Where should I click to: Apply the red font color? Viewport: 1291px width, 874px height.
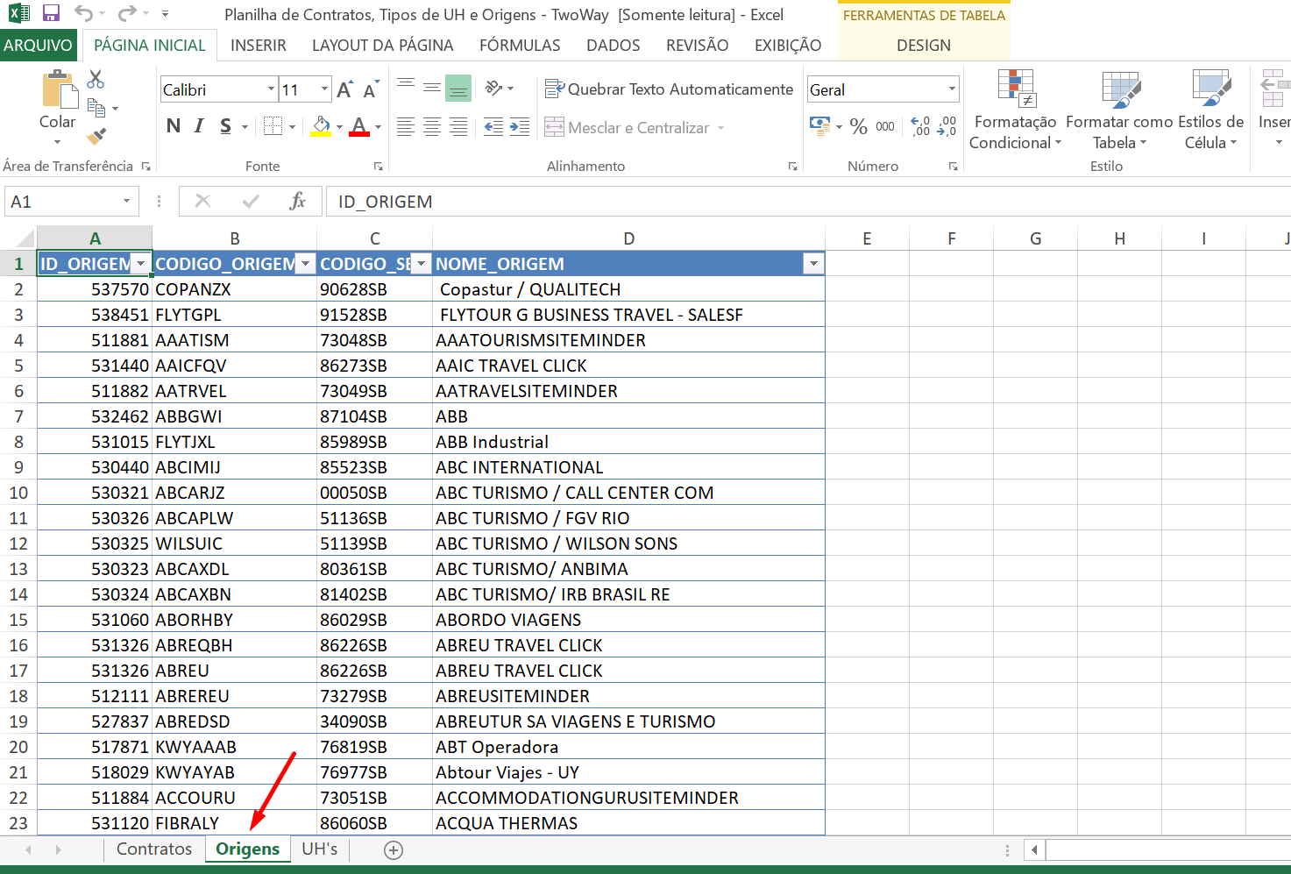359,126
